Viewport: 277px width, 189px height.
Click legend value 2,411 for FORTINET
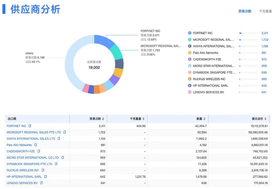click(265, 33)
